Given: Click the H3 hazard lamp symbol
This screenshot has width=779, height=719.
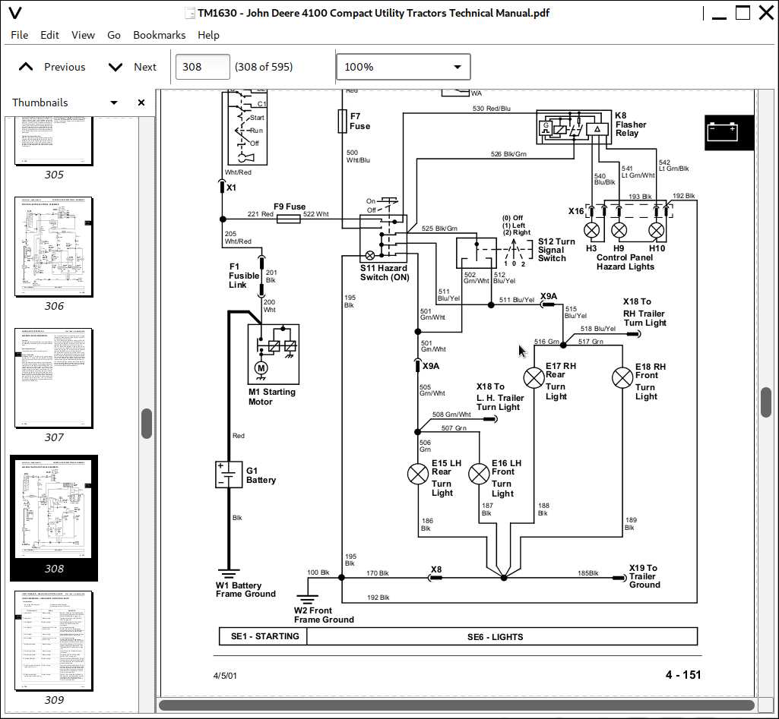Looking at the screenshot, I should coord(591,230).
